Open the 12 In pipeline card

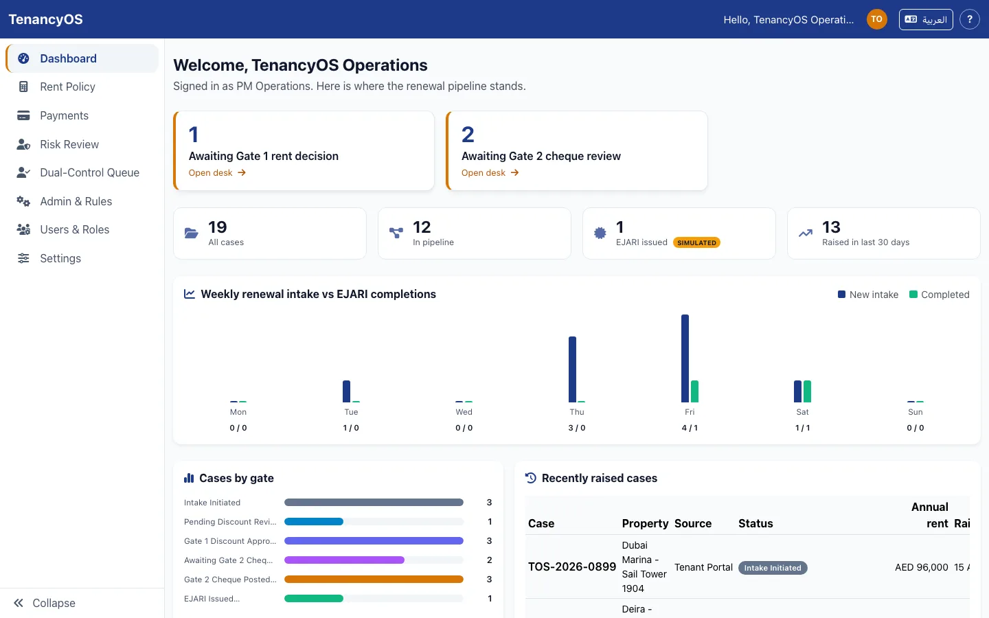click(x=475, y=233)
